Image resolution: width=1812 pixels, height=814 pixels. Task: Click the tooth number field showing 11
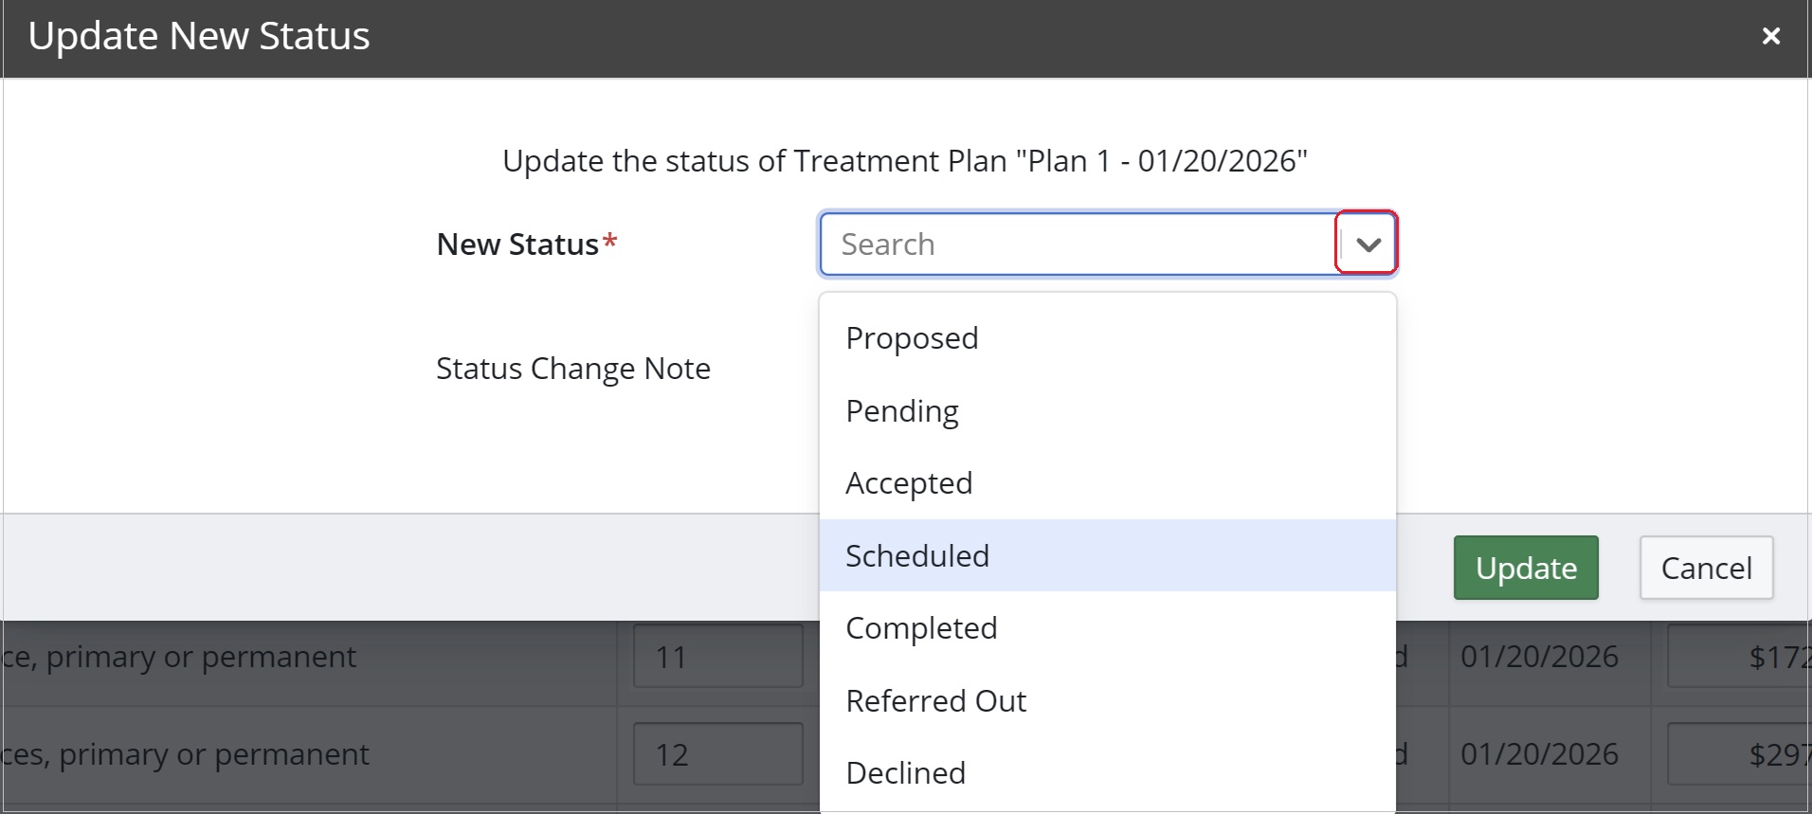pos(717,656)
